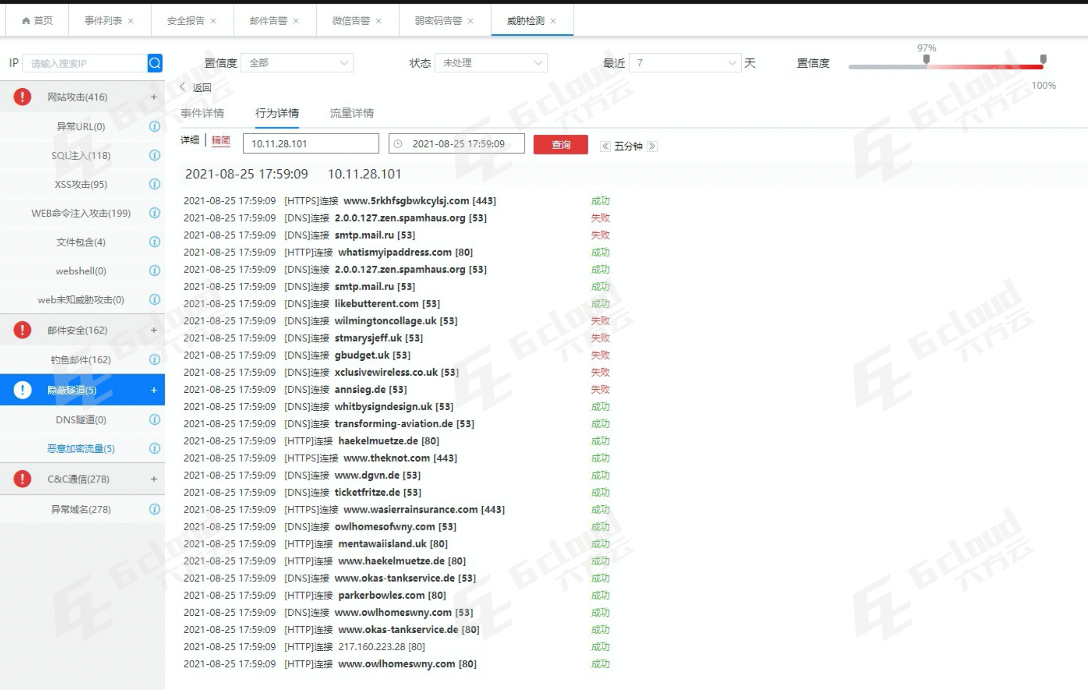The width and height of the screenshot is (1088, 690).
Task: Open the 置信度 全部 dropdown
Action: pyautogui.click(x=297, y=63)
